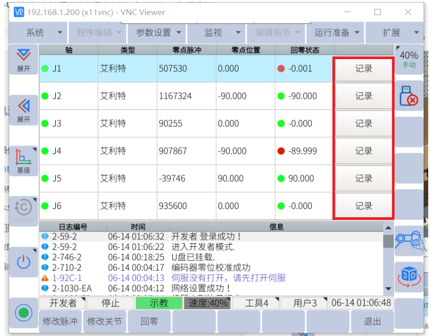Click the 速度:40% speed indicator
Screen dimensions: 431x336
coord(207,303)
